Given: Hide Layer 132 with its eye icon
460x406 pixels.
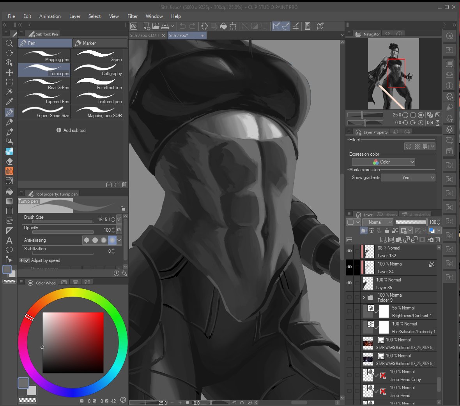Looking at the screenshot, I should click(349, 251).
